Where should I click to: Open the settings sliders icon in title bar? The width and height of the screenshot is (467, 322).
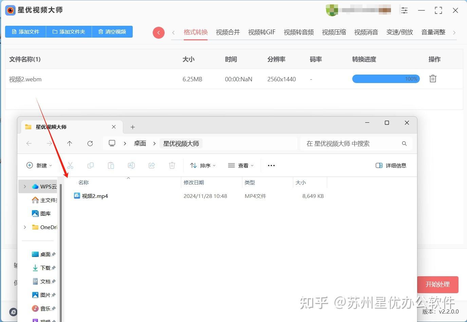(404, 10)
